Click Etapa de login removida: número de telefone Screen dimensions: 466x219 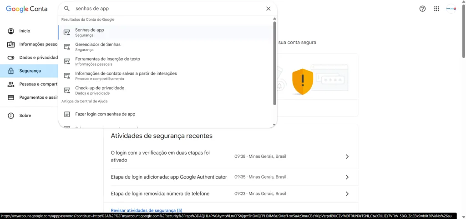click(160, 194)
